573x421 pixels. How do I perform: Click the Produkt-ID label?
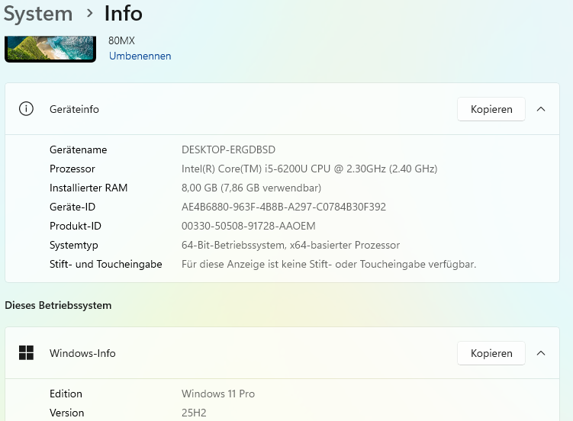pos(76,226)
